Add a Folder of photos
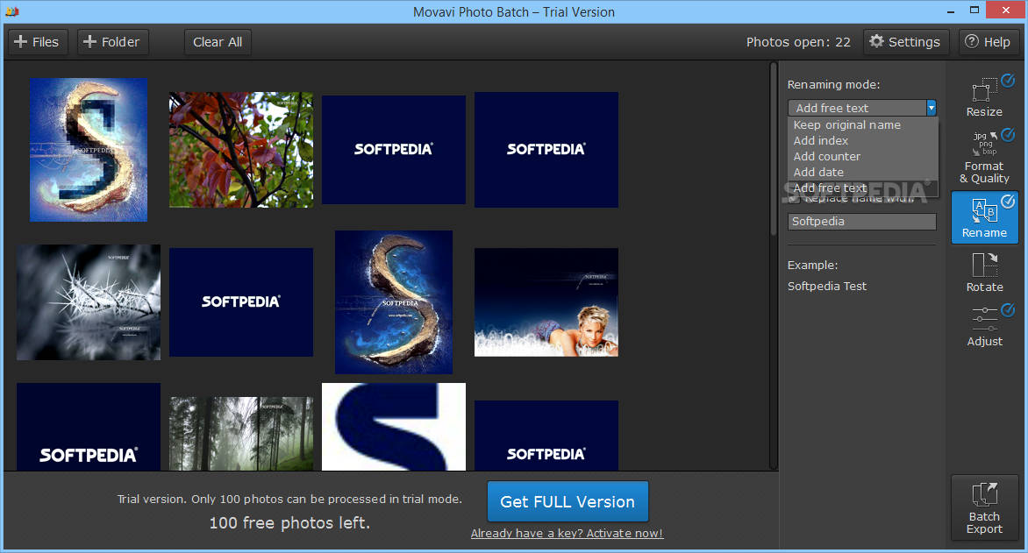The image size is (1028, 553). pos(112,42)
